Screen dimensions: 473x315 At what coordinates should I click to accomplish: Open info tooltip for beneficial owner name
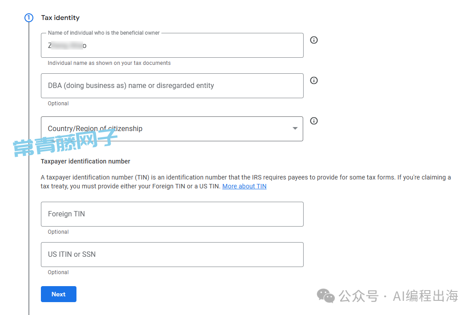tap(314, 40)
